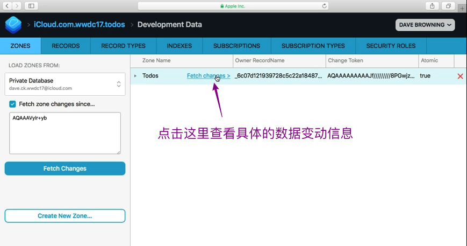Go forward with Safari forward arrow

pos(17,6)
